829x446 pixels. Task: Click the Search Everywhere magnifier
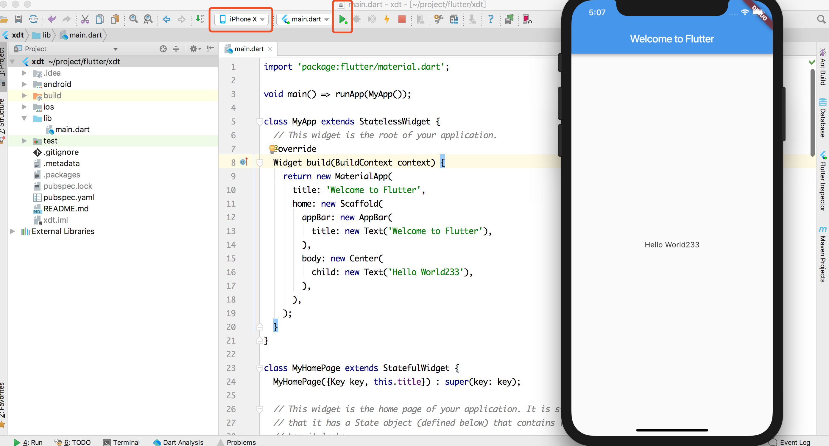point(821,19)
